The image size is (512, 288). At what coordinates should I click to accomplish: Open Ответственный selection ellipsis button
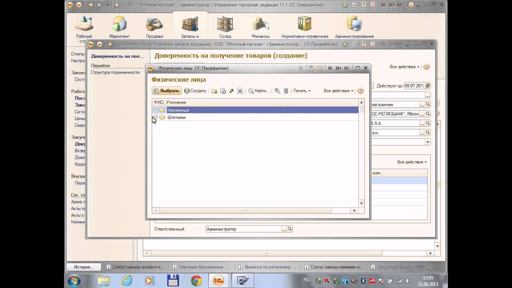click(x=284, y=229)
